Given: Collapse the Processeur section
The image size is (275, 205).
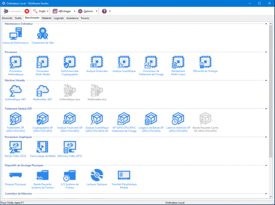Looking at the screenshot, I should click(x=266, y=52).
